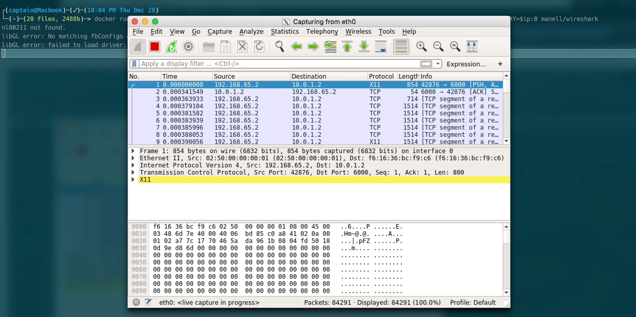Open the Capture menu
Image resolution: width=636 pixels, height=317 pixels.
coord(220,32)
